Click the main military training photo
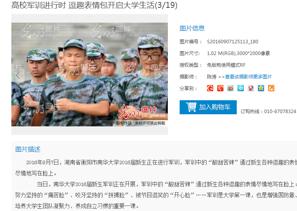This screenshot has width=297, height=211. click(x=90, y=74)
